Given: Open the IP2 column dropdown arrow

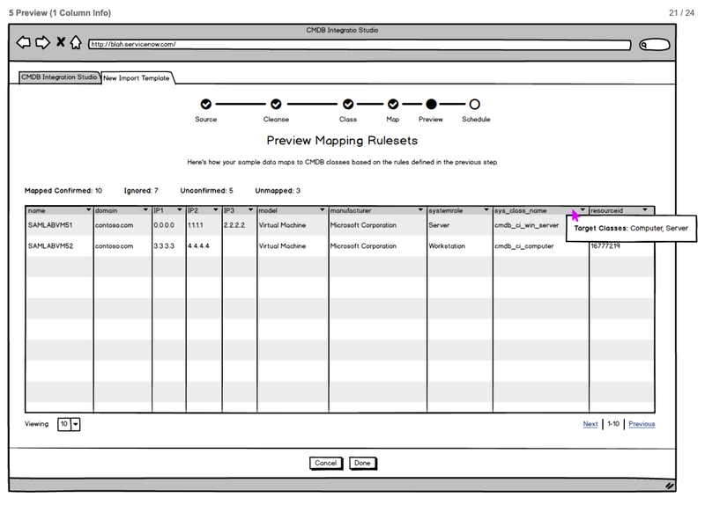Looking at the screenshot, I should [216, 210].
